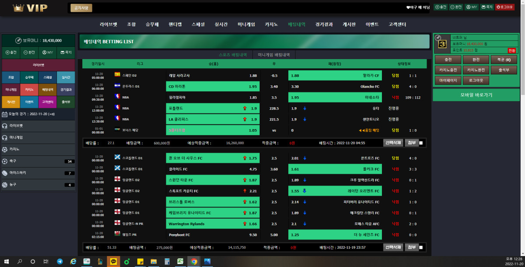Click the red 전환 points button
Screen dimensions: 525x267
(512, 50)
